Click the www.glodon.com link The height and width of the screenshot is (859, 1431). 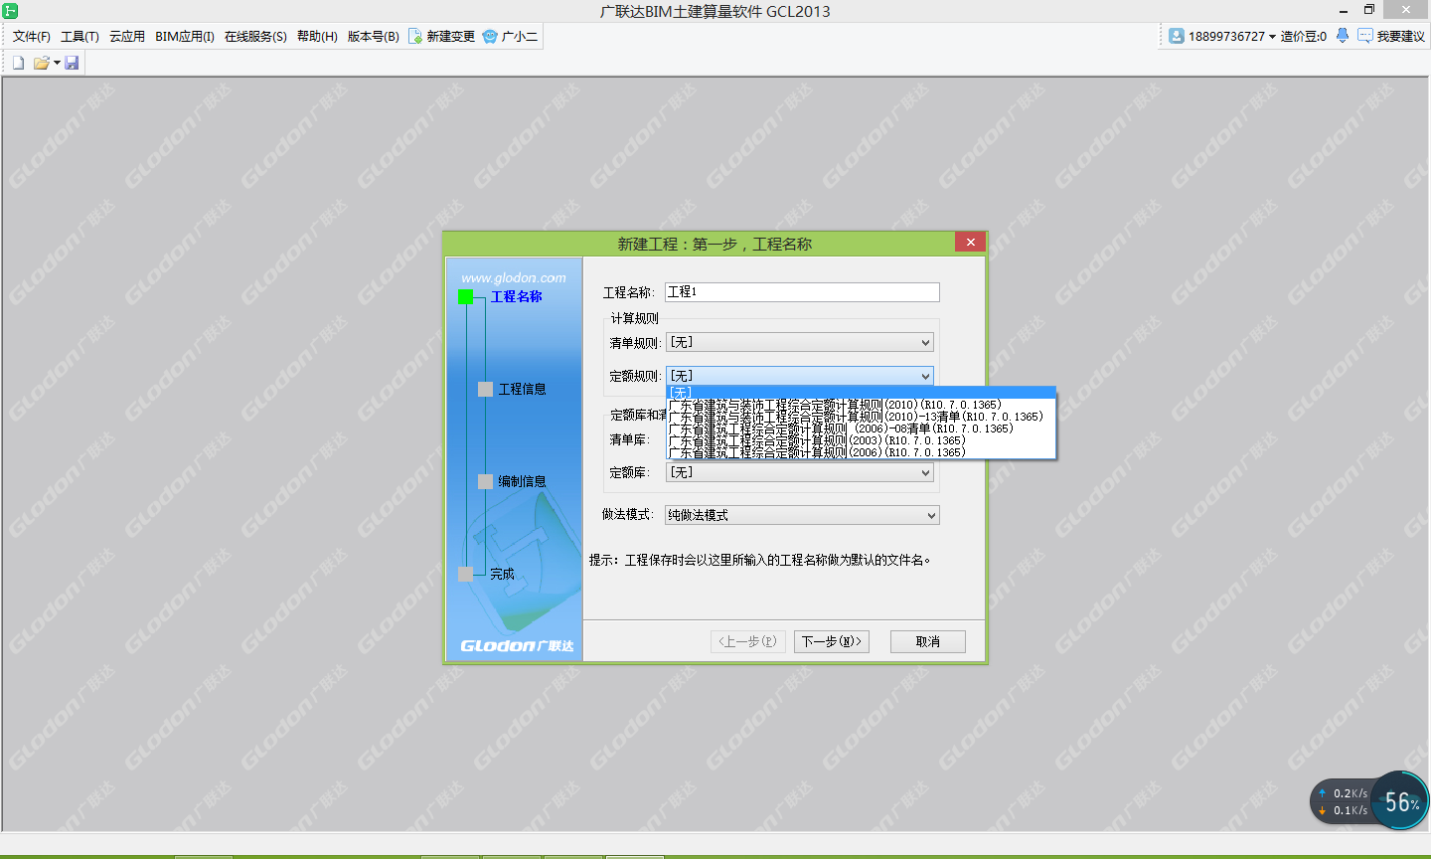[514, 277]
